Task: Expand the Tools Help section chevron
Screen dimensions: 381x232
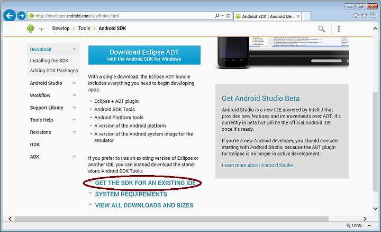Action: tap(75, 120)
